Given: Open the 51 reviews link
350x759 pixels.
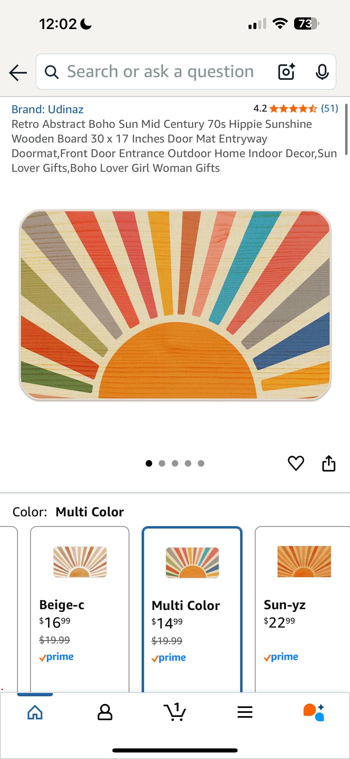Looking at the screenshot, I should (x=329, y=108).
